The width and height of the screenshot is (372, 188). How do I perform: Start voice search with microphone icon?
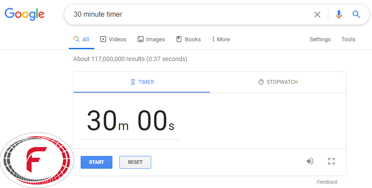click(x=339, y=14)
